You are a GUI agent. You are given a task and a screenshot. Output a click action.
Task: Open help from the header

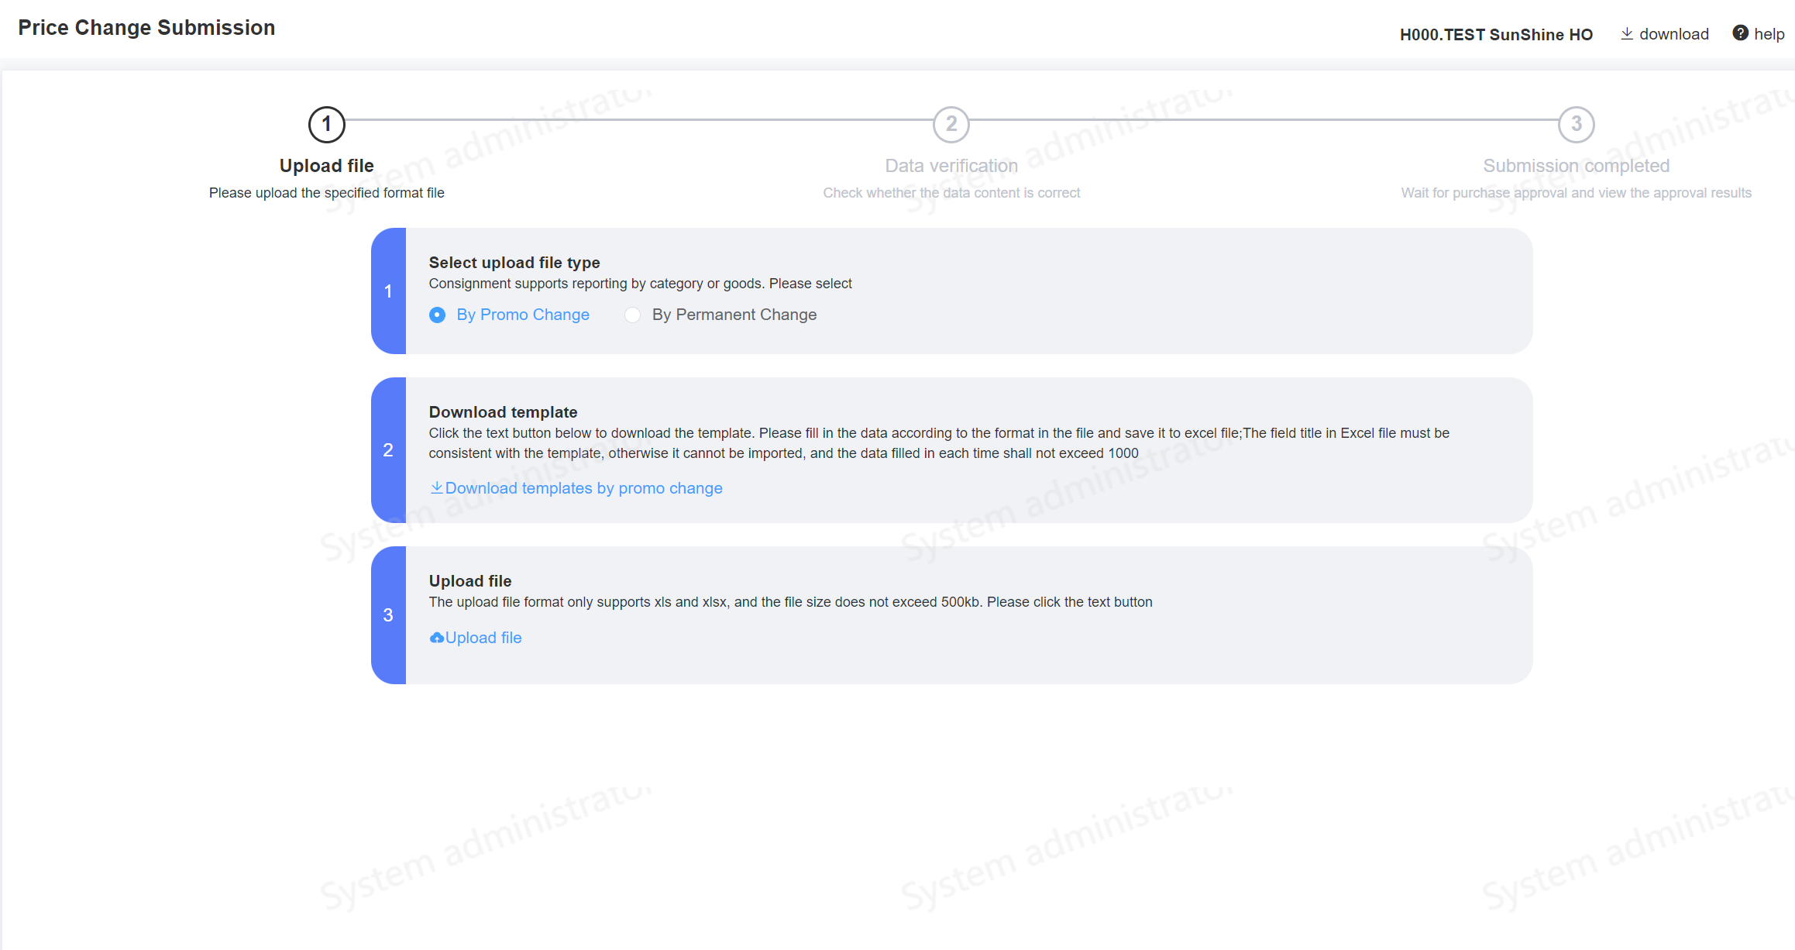(x=1769, y=34)
